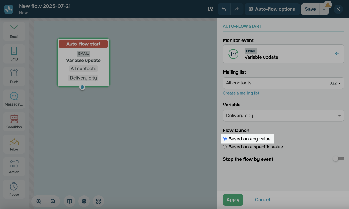
Task: Expand the Variable dropdown
Action: 283,116
